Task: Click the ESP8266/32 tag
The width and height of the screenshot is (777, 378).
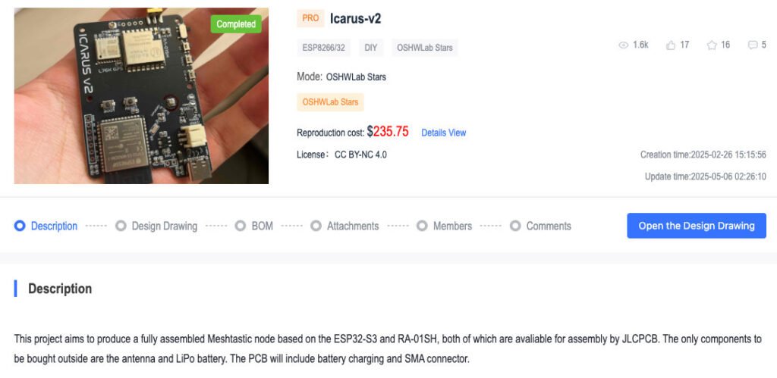Action: [323, 48]
